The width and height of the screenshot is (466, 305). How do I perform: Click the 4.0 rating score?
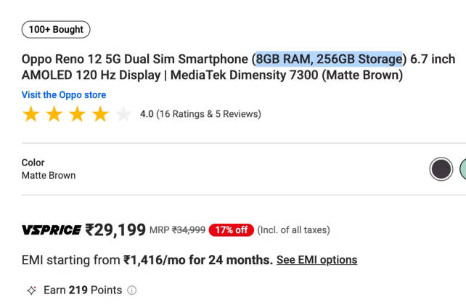coord(147,114)
